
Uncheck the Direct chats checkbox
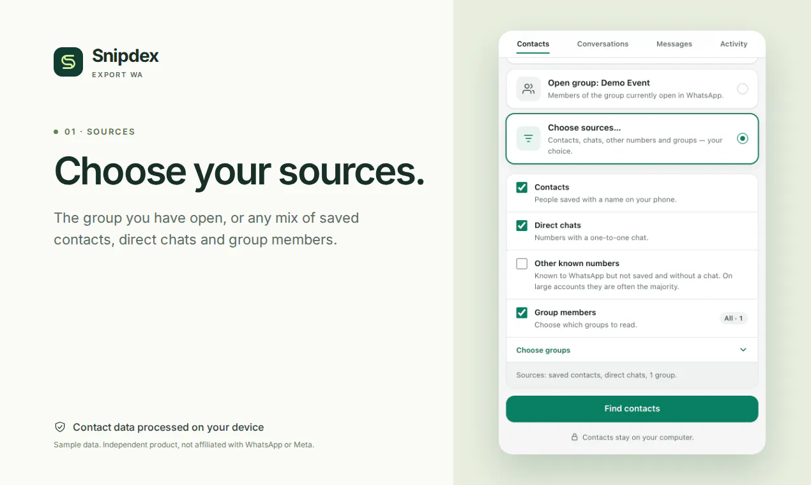(522, 225)
